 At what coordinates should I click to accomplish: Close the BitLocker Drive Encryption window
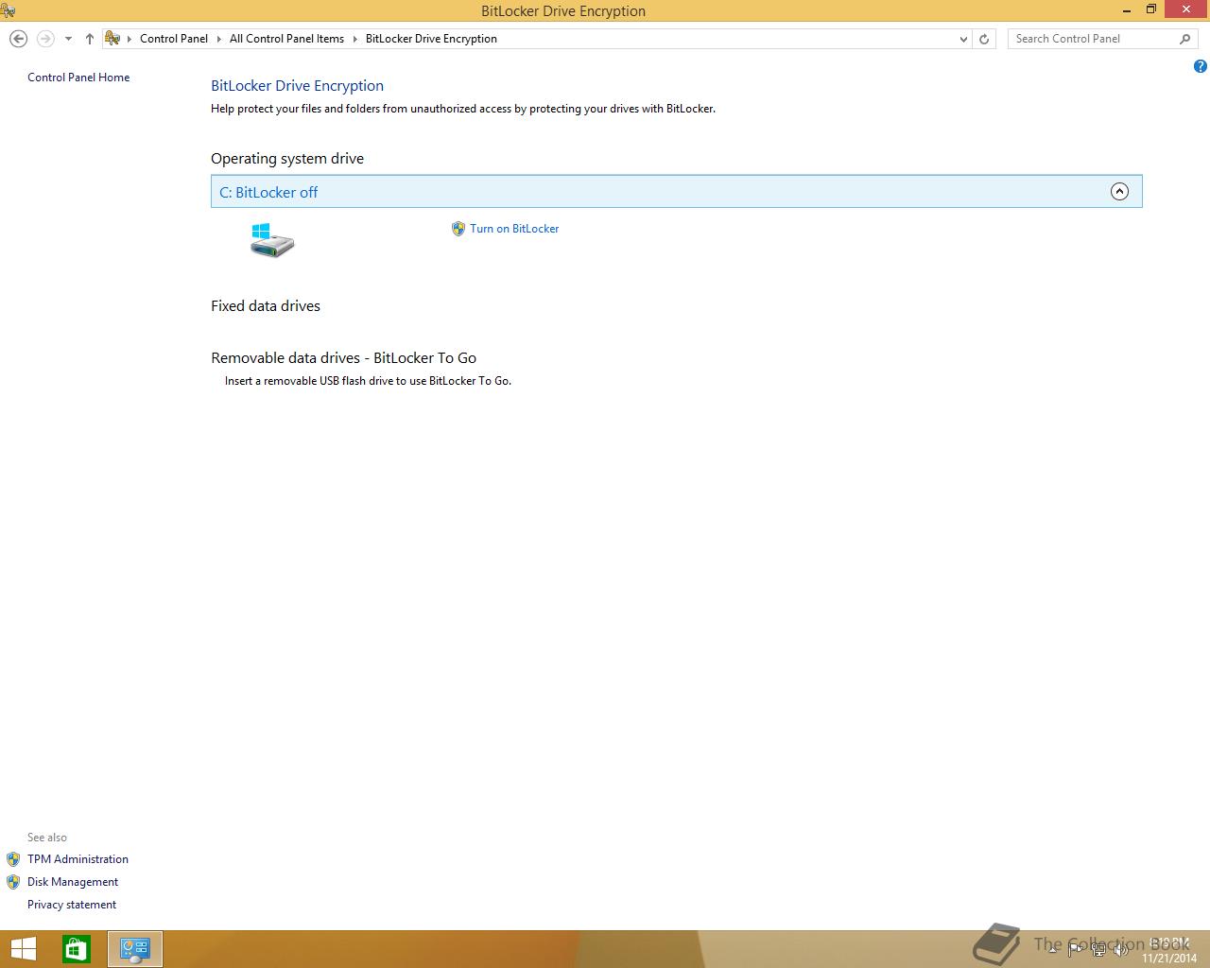(x=1185, y=9)
